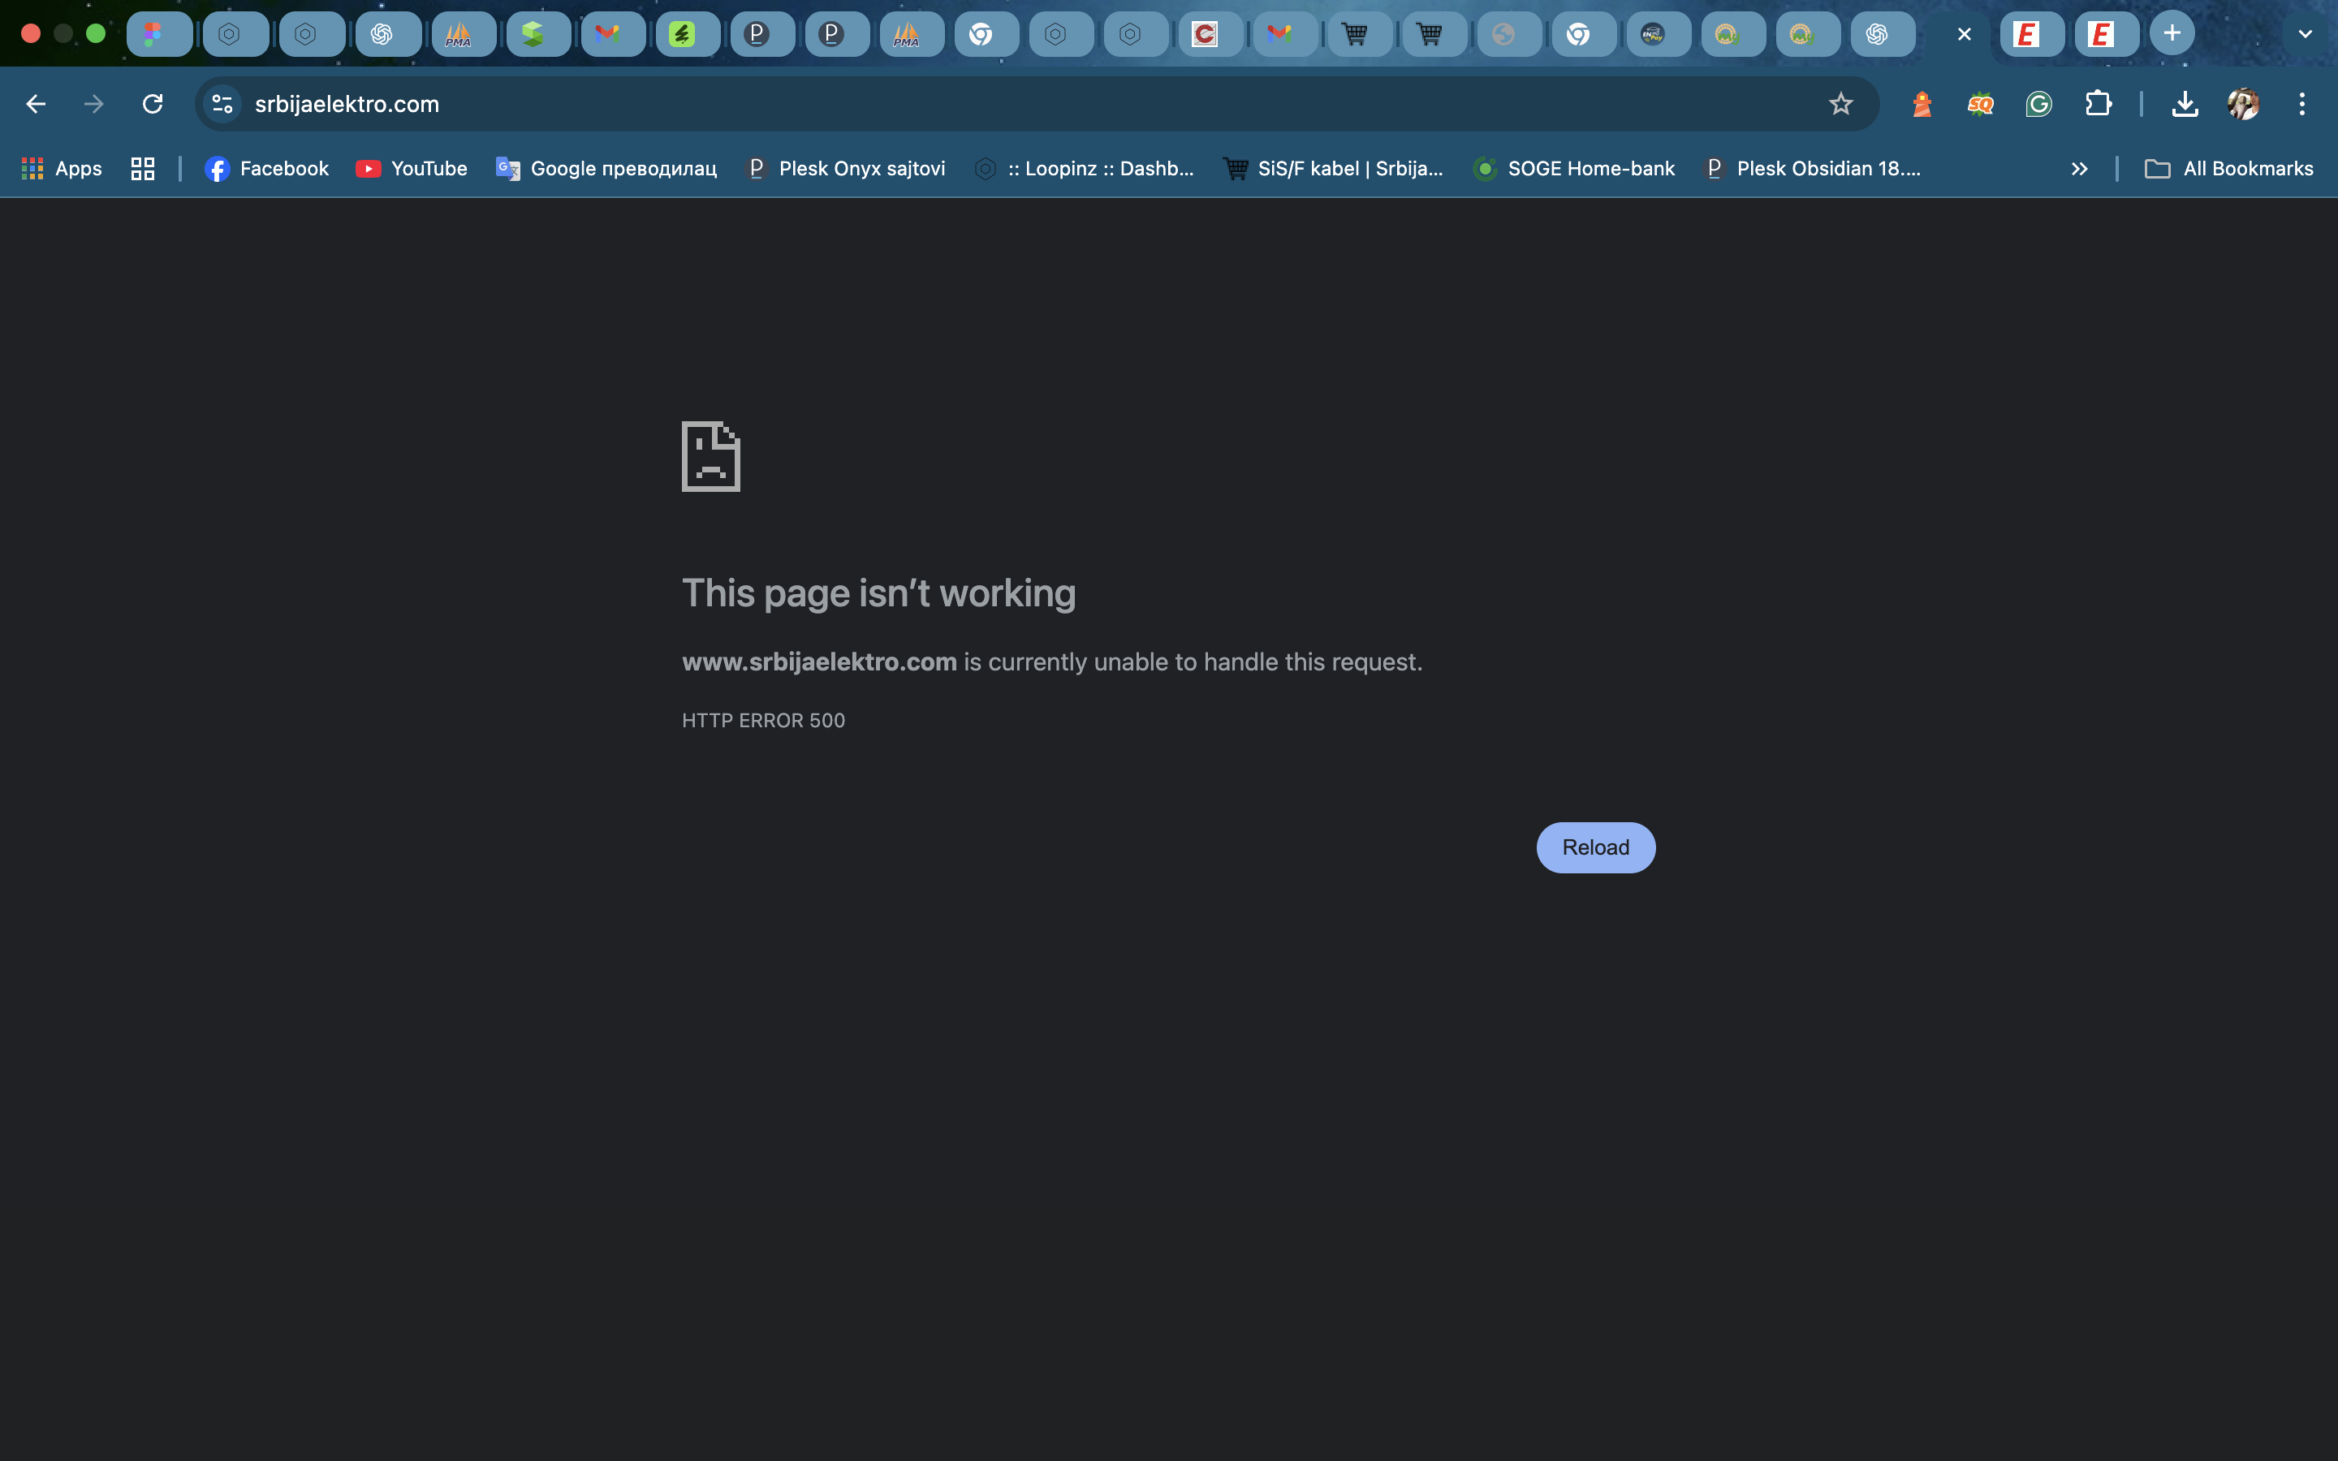The height and width of the screenshot is (1461, 2338).
Task: Click the Reload button on error page
Action: (1595, 847)
